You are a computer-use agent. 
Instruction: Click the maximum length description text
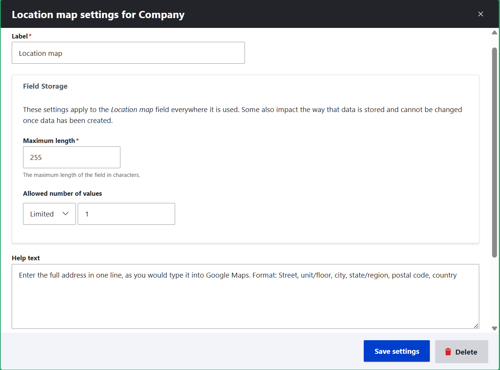(x=82, y=175)
